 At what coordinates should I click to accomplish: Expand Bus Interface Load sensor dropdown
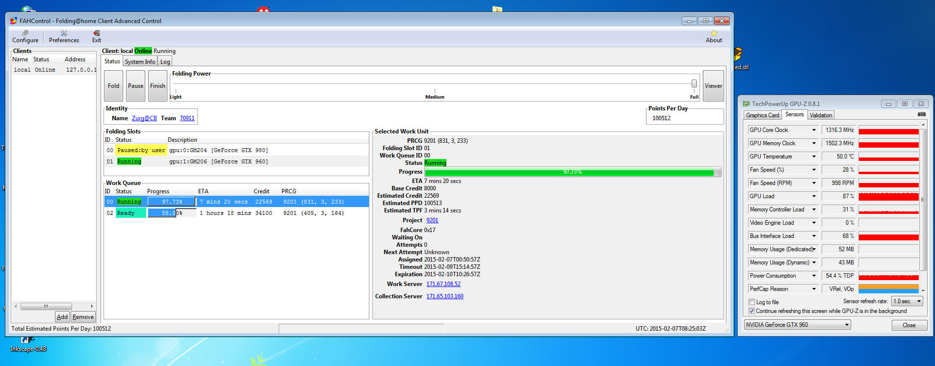(x=814, y=236)
